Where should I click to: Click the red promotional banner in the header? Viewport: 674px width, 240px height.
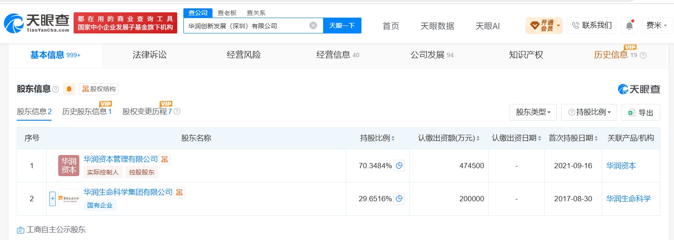point(125,23)
